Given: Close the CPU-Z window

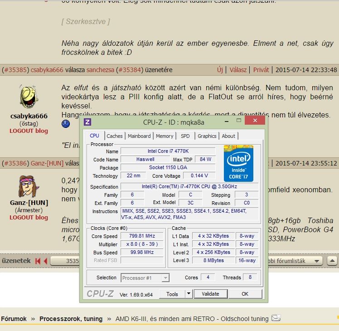Looking at the screenshot, I should [x=255, y=120].
